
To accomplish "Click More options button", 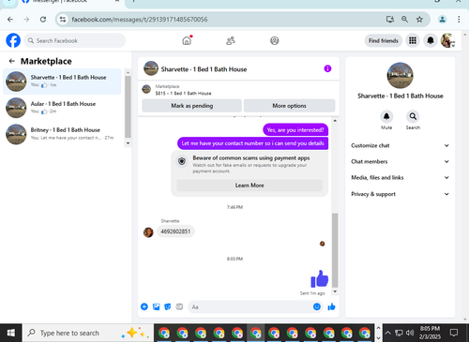I will 289,106.
